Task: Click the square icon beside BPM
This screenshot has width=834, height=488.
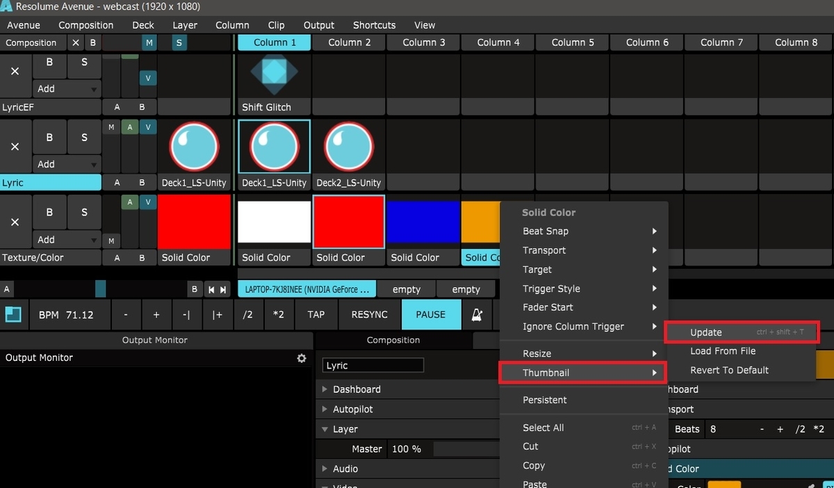Action: click(x=13, y=315)
